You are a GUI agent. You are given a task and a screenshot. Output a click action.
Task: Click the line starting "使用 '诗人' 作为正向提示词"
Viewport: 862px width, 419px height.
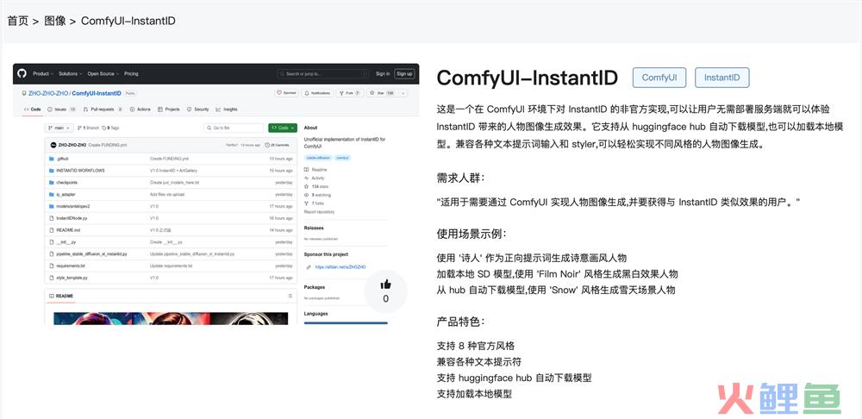[x=532, y=258]
